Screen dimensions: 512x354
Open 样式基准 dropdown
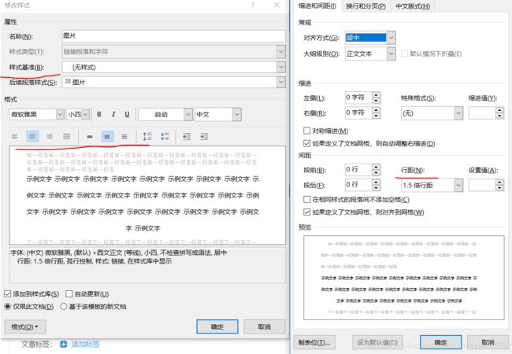[281, 67]
